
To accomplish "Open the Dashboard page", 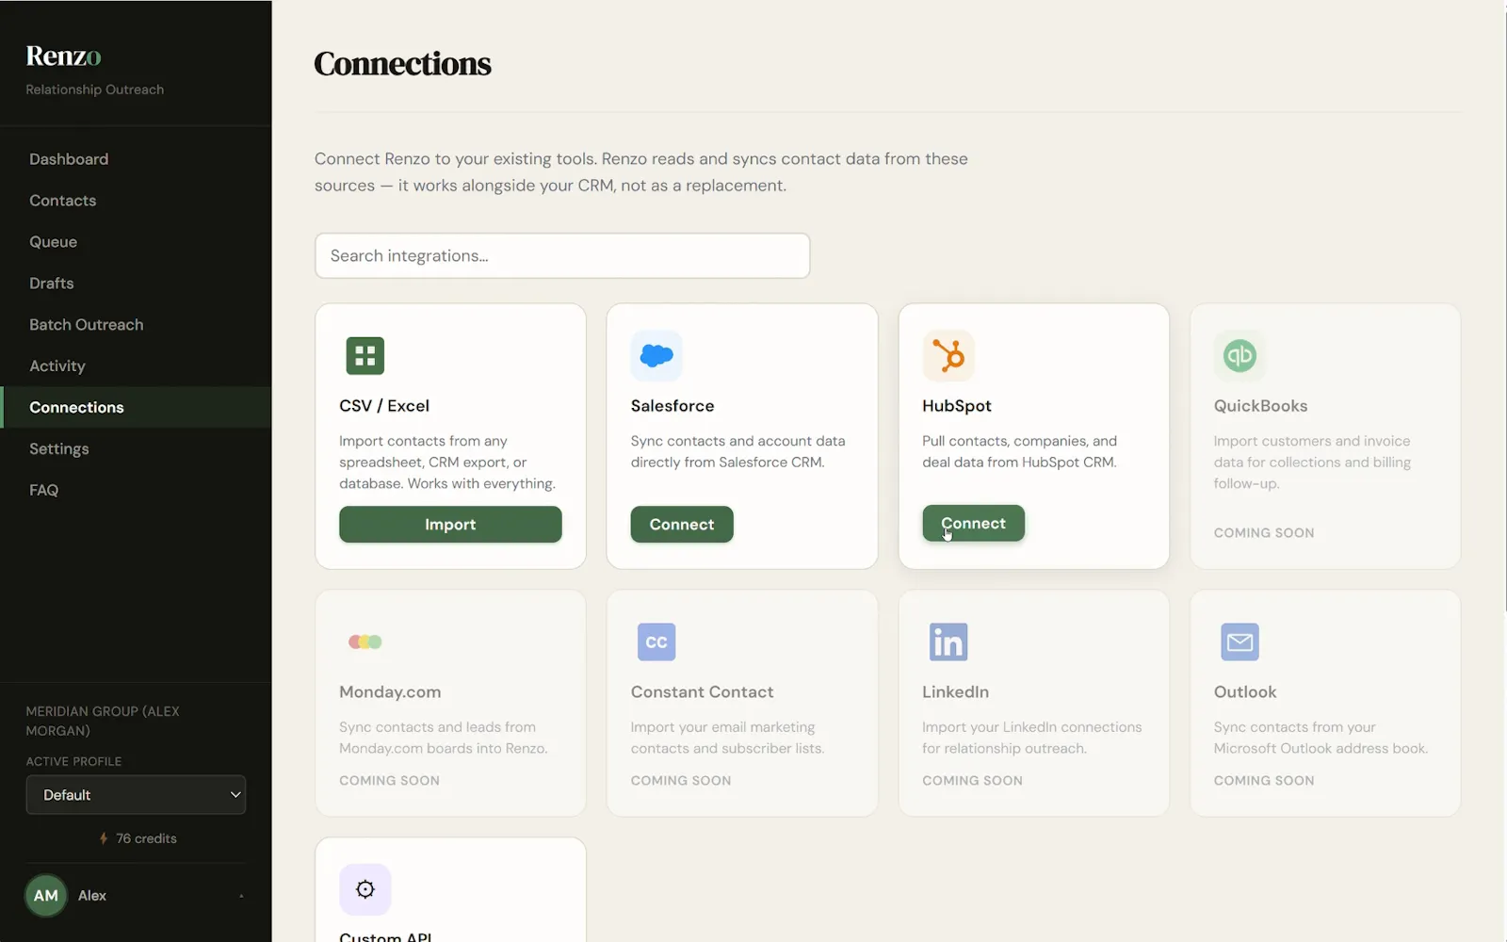I will pos(136,159).
